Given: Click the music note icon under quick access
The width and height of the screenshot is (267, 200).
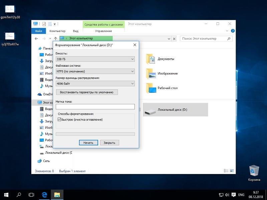Looking at the screenshot, I should click(x=41, y=86).
